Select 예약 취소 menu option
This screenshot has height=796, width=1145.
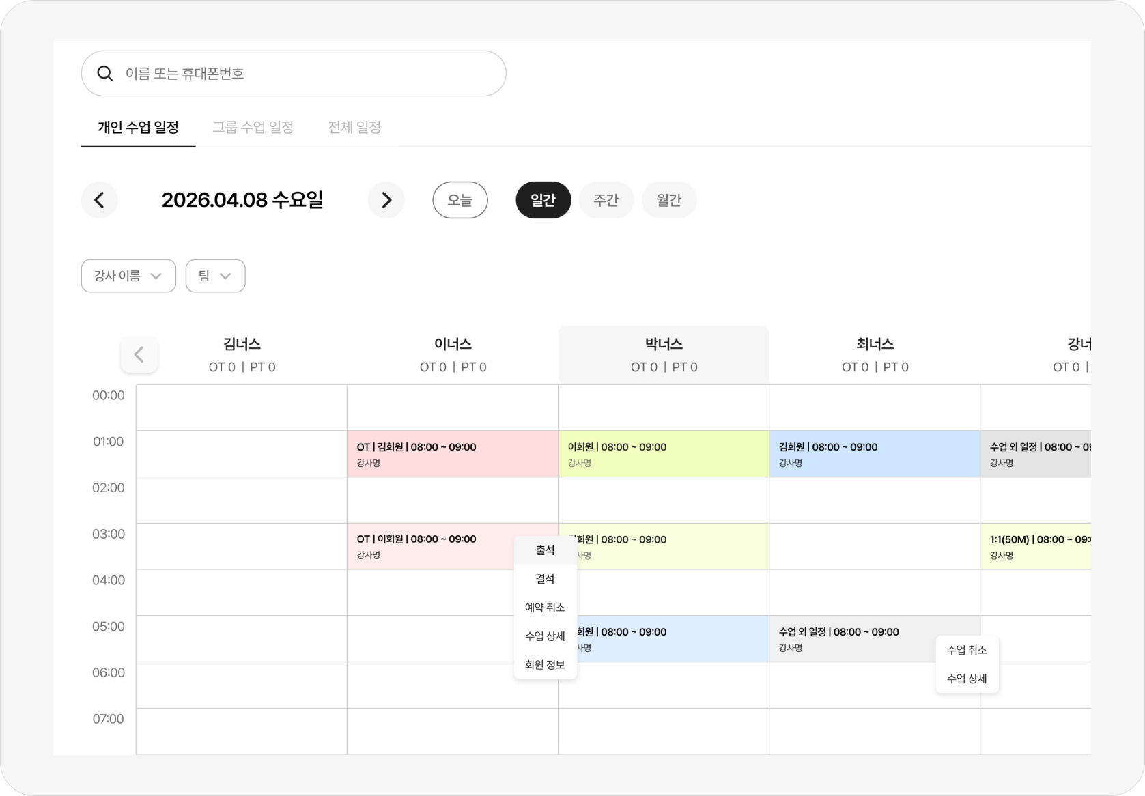click(x=545, y=608)
